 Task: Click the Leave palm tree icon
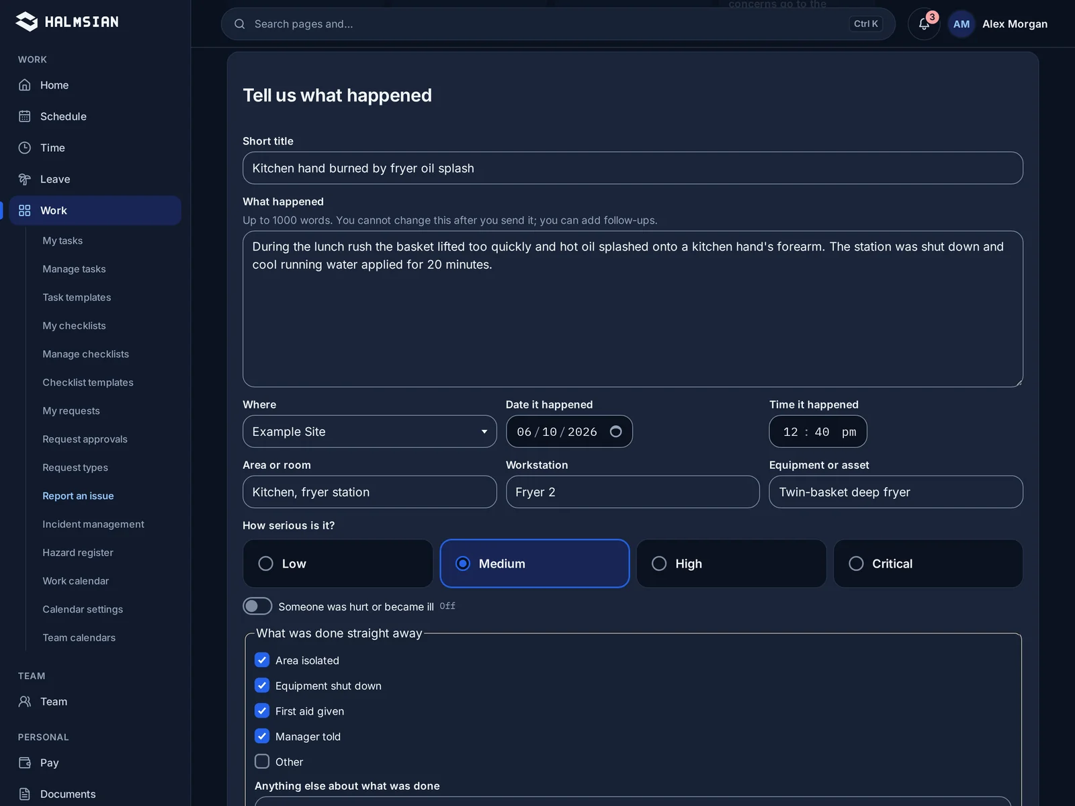[25, 179]
